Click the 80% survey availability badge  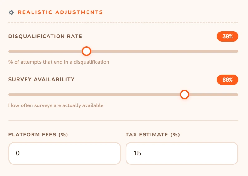tap(227, 80)
